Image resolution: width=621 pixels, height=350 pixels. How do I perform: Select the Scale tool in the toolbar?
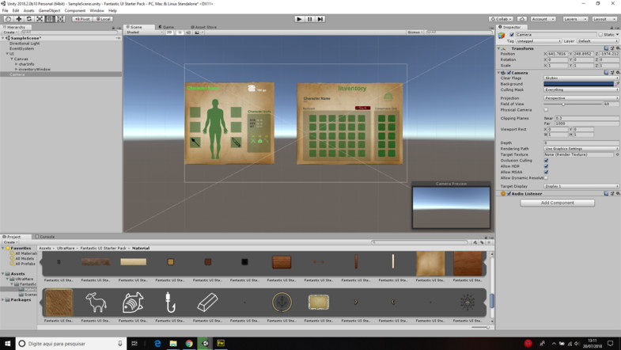click(40, 19)
